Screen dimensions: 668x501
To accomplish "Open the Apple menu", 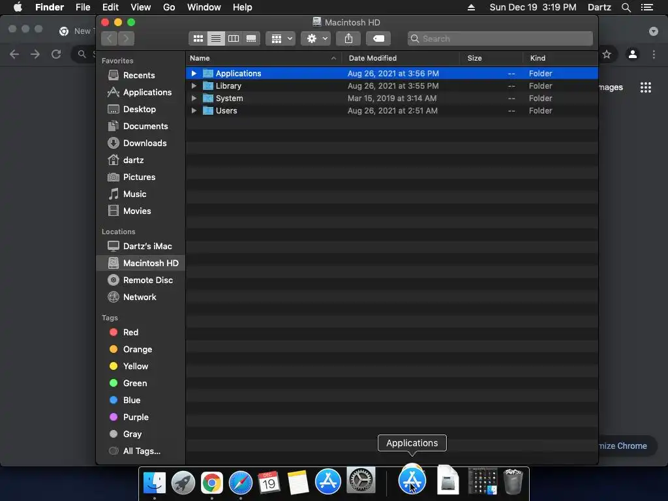I will point(18,7).
